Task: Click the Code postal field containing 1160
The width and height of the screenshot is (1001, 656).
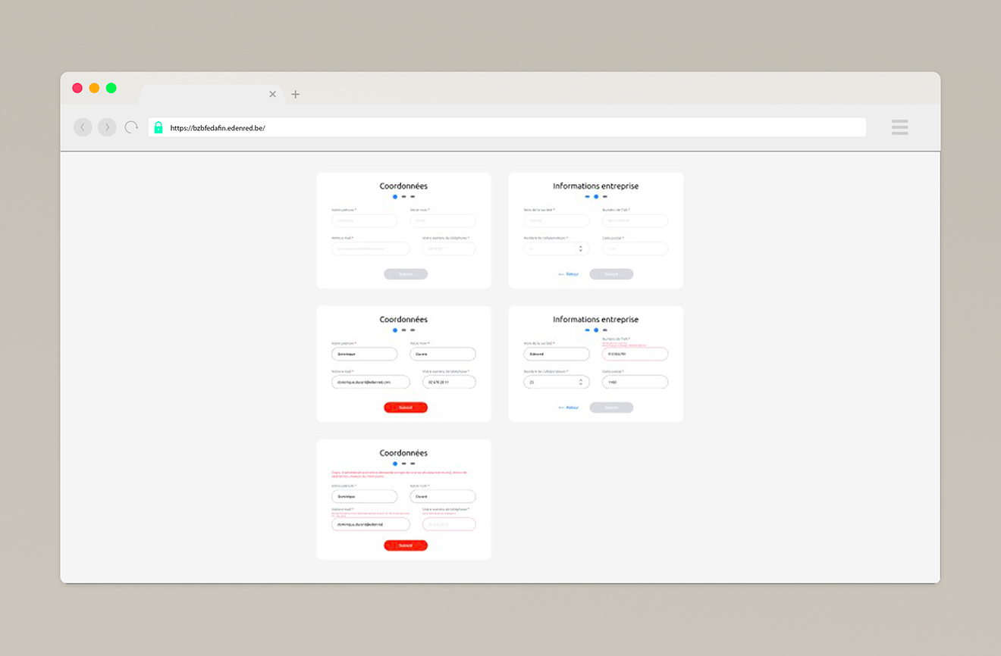Action: (635, 382)
